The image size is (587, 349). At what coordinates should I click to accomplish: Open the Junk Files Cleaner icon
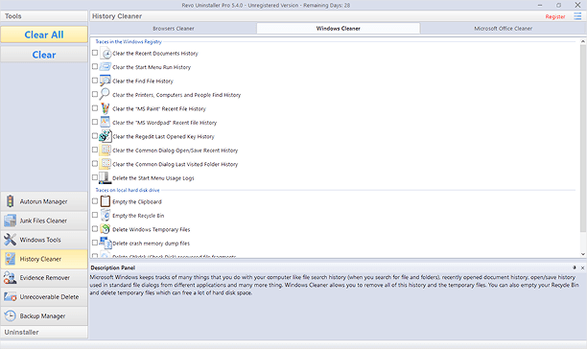click(x=11, y=221)
